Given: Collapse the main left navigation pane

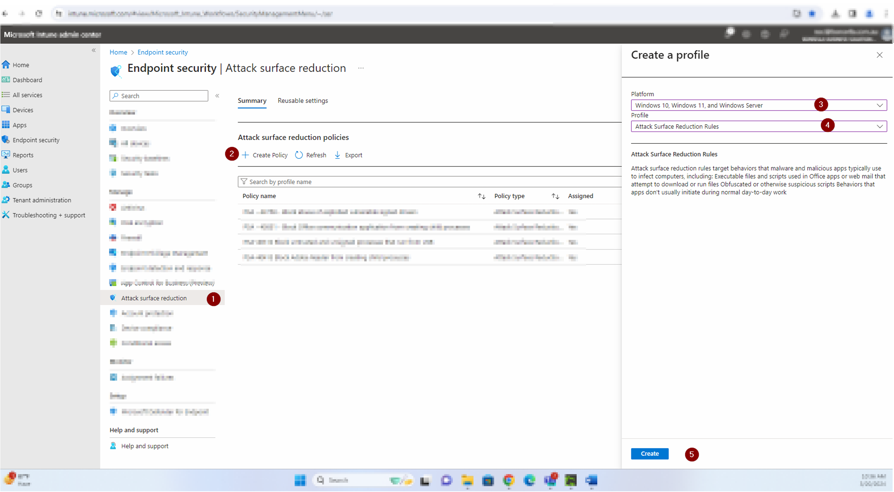Looking at the screenshot, I should point(94,50).
